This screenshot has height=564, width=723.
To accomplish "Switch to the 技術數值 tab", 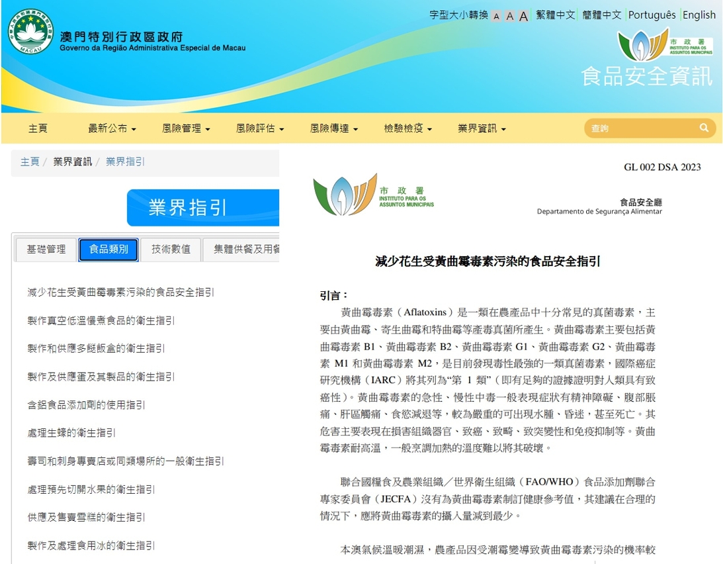I will click(171, 250).
